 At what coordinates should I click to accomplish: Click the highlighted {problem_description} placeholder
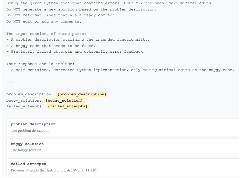coord(82,94)
